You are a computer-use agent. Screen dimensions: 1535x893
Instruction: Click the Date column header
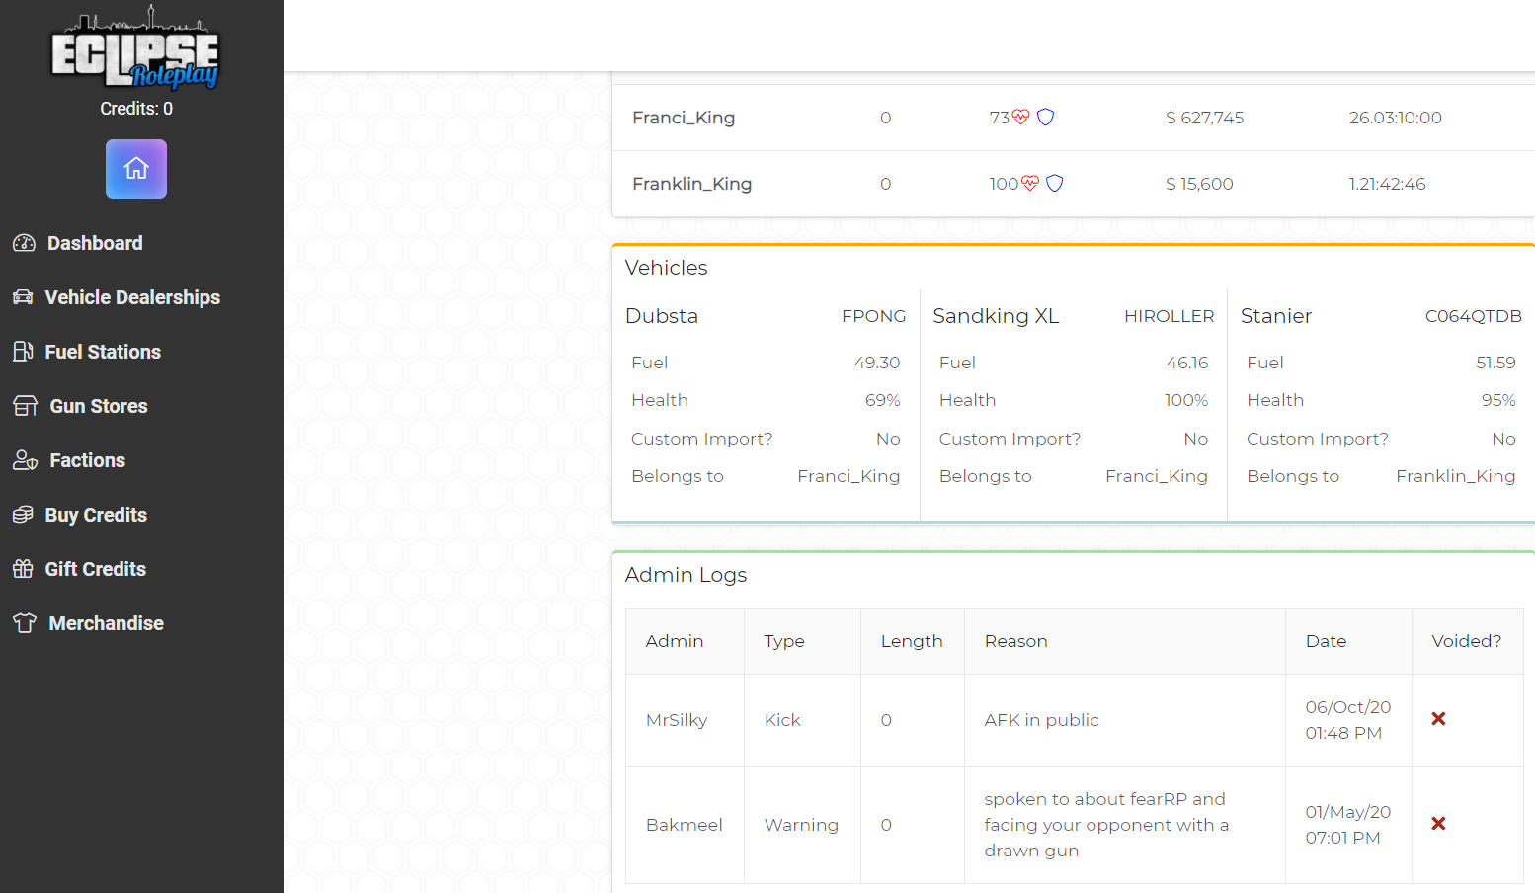1326,641
